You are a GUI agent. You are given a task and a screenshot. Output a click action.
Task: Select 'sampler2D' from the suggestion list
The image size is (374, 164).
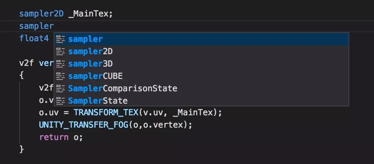click(90, 51)
